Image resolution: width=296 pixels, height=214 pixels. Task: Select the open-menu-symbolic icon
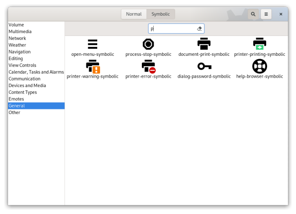(x=92, y=45)
